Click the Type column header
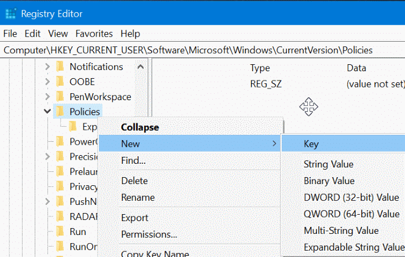 click(260, 68)
